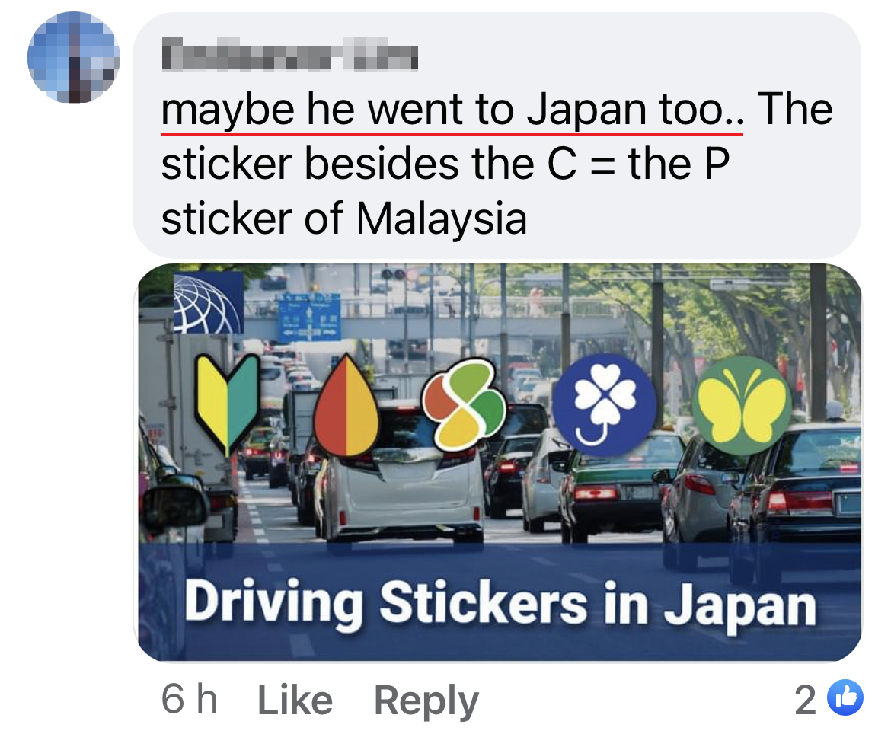Click the Driving Stickers in Japan caption banner
The image size is (891, 731).
[x=500, y=602]
